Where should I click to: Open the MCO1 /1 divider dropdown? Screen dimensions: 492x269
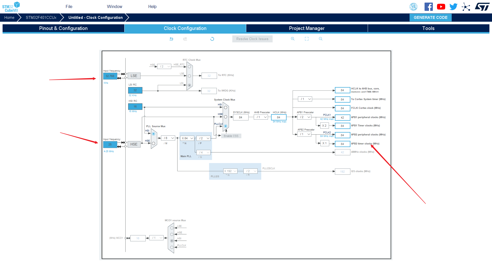pos(157,238)
